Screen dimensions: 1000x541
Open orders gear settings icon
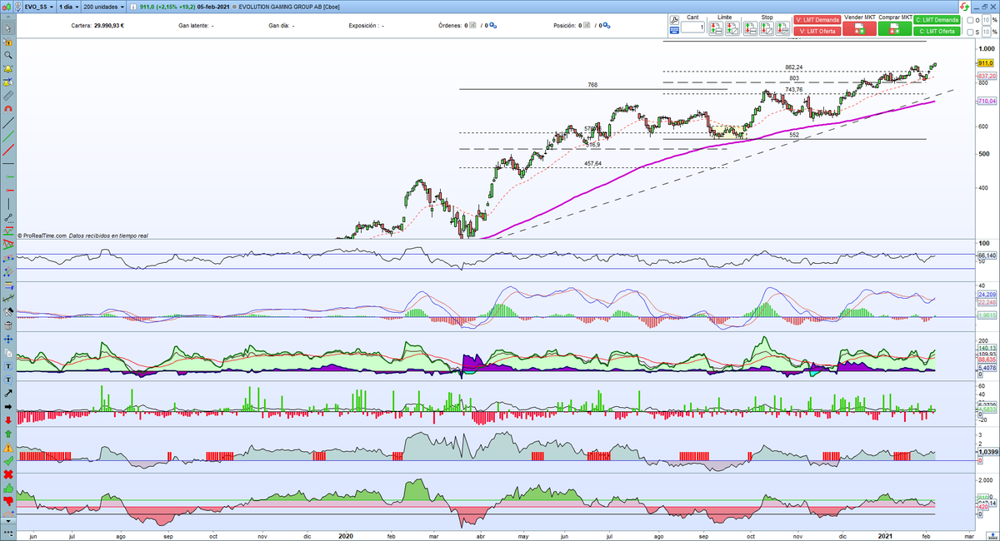click(x=492, y=25)
